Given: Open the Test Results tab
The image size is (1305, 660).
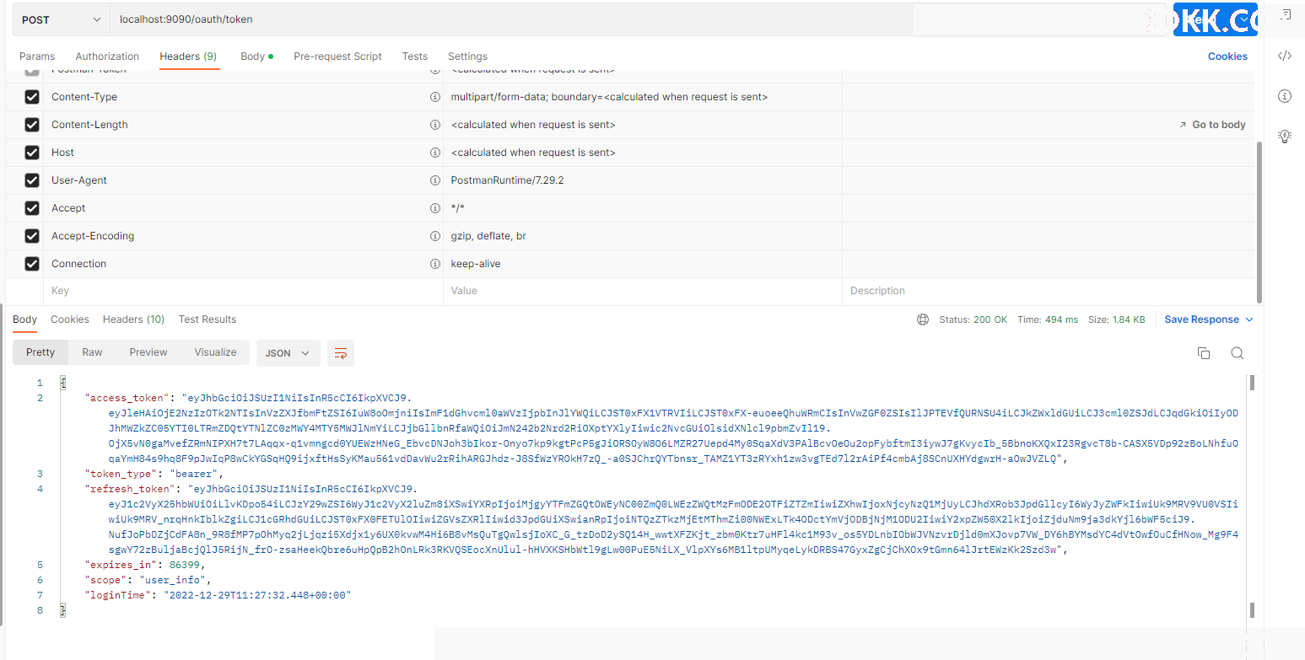Looking at the screenshot, I should (208, 319).
